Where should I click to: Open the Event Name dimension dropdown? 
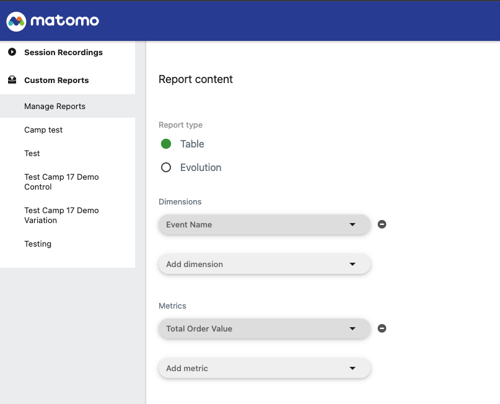point(265,224)
